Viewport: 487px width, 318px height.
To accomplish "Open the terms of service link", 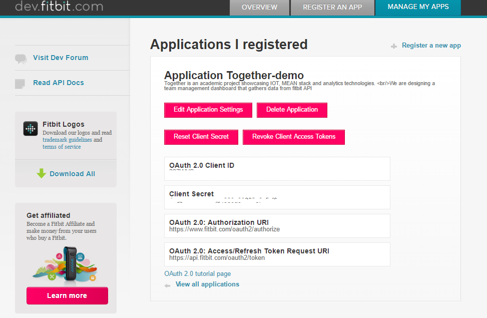I will coord(62,147).
